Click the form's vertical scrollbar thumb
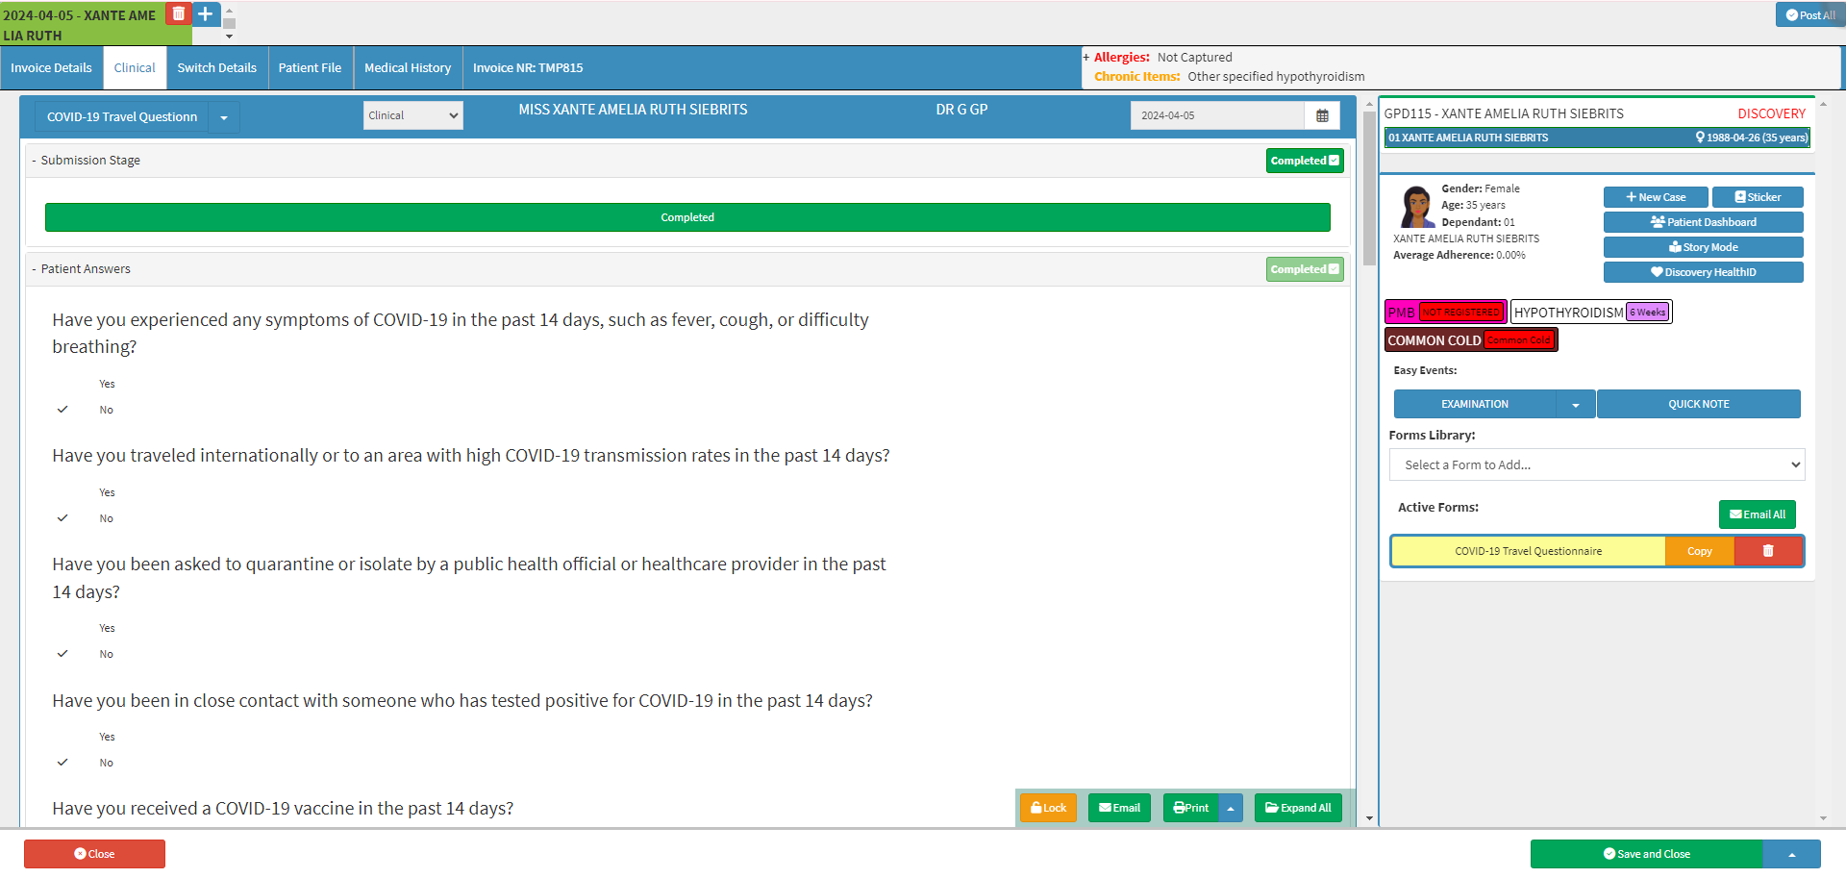Viewport: 1846px width, 878px height. click(x=1369, y=188)
